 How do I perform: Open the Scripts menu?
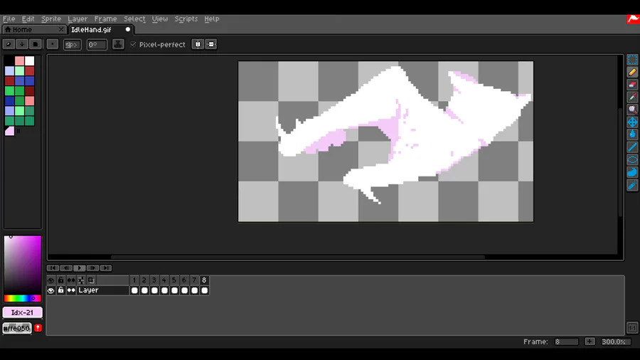(186, 18)
